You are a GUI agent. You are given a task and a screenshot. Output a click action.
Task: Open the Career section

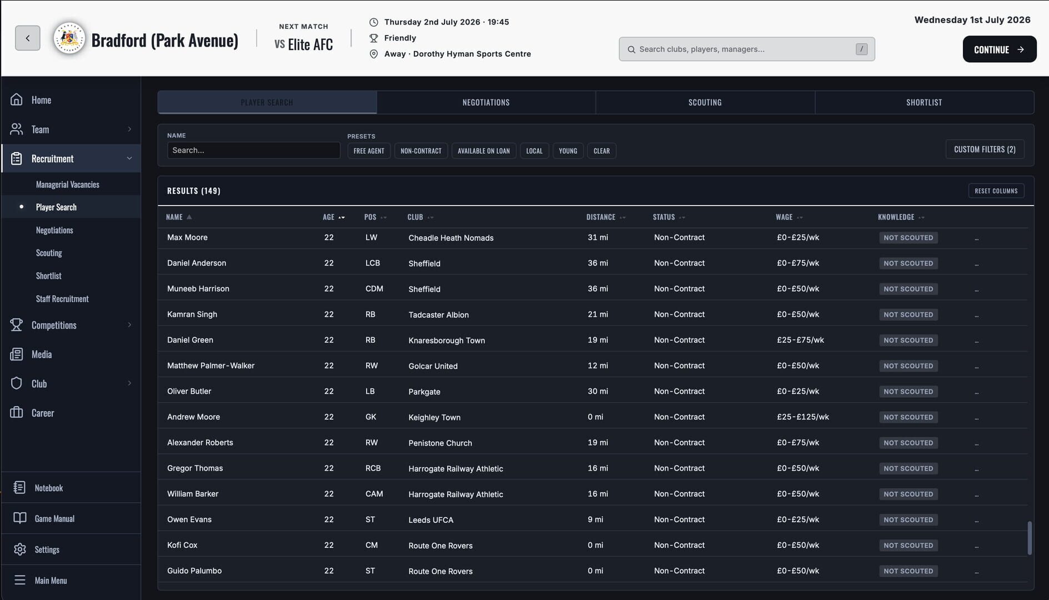[71, 413]
